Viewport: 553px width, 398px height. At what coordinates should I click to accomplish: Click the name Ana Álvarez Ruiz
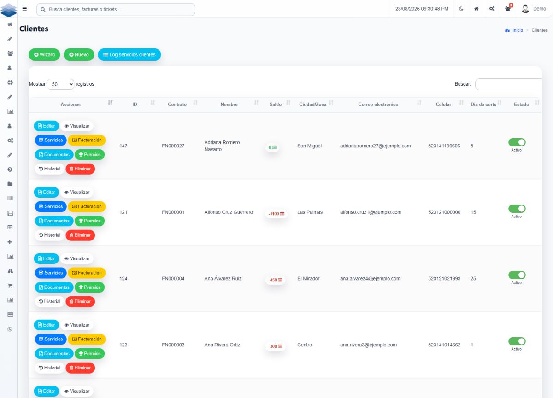[223, 279]
